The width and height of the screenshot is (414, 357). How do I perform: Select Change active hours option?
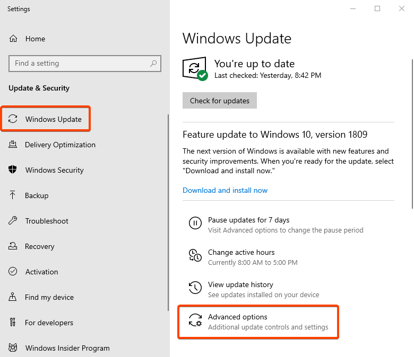click(x=241, y=253)
